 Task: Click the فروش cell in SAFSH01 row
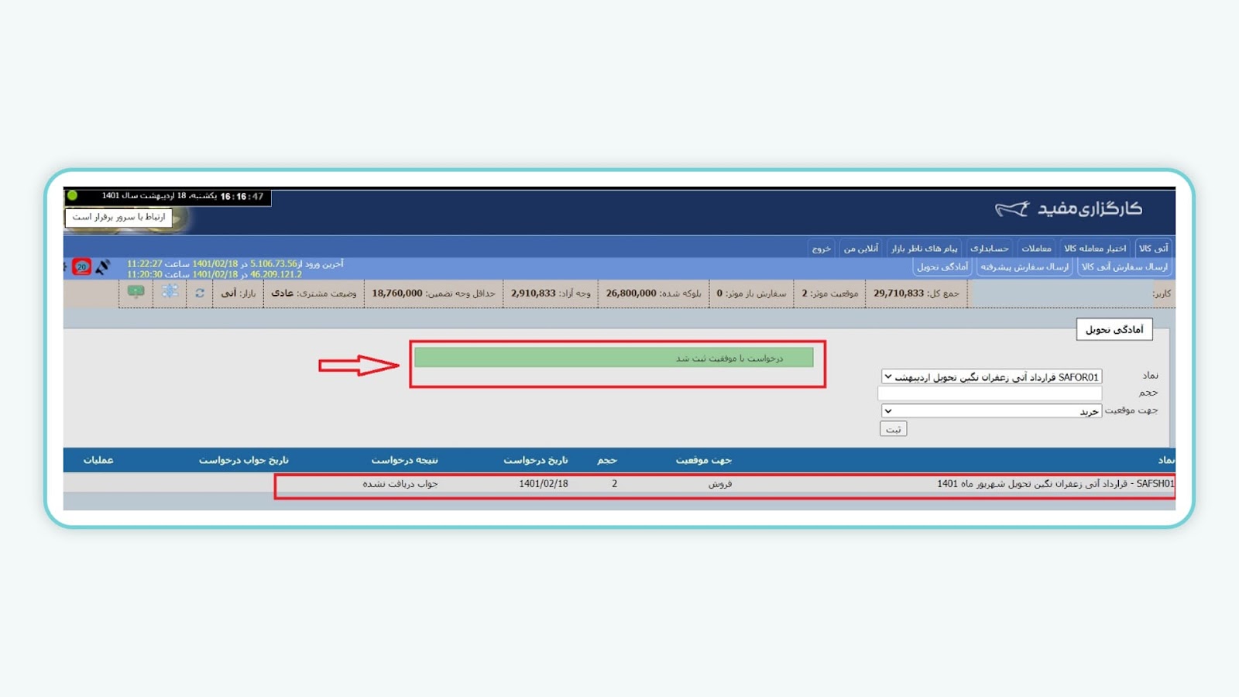(x=720, y=484)
